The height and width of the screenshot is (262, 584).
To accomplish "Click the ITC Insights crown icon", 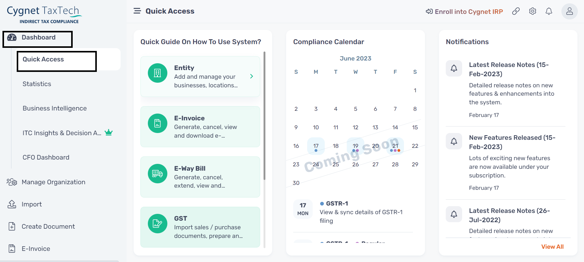I will click(x=109, y=133).
